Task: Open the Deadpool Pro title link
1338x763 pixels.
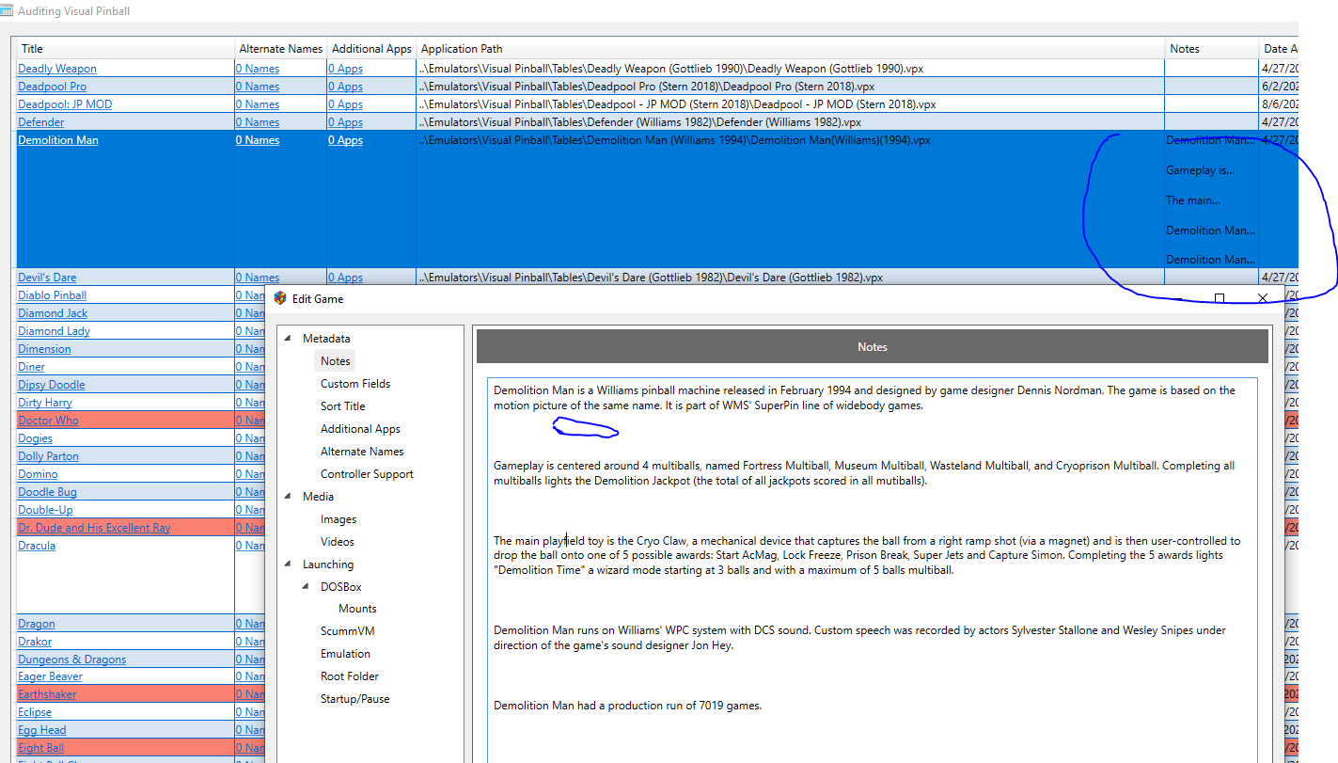Action: pyautogui.click(x=53, y=87)
